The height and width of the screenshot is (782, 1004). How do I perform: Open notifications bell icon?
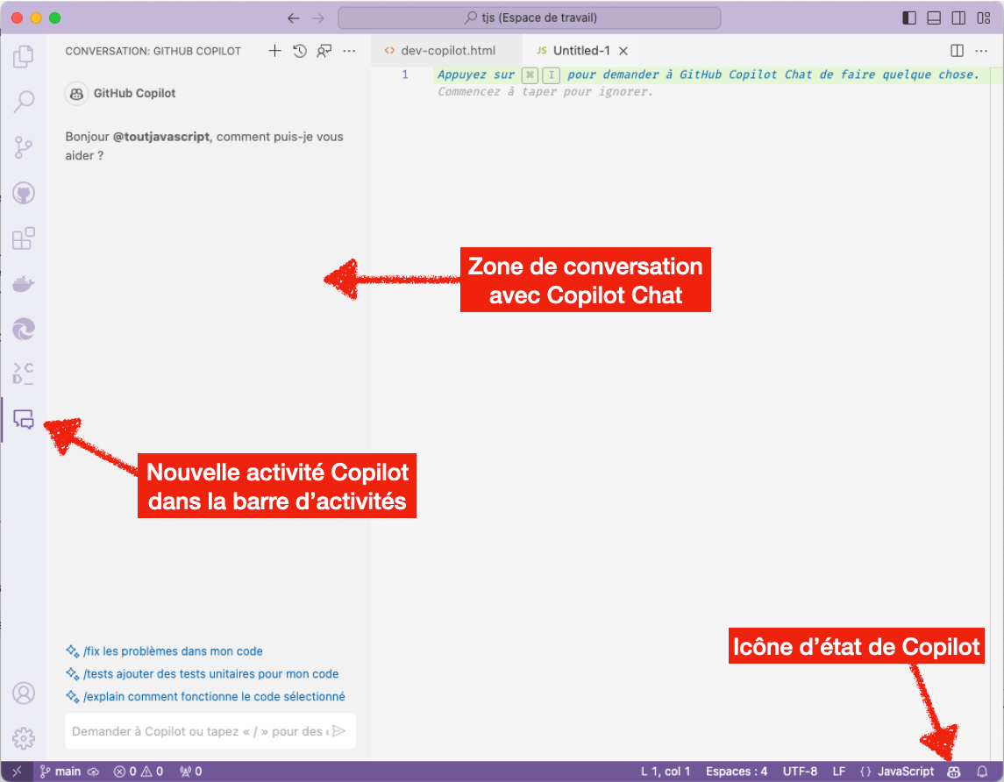[981, 771]
